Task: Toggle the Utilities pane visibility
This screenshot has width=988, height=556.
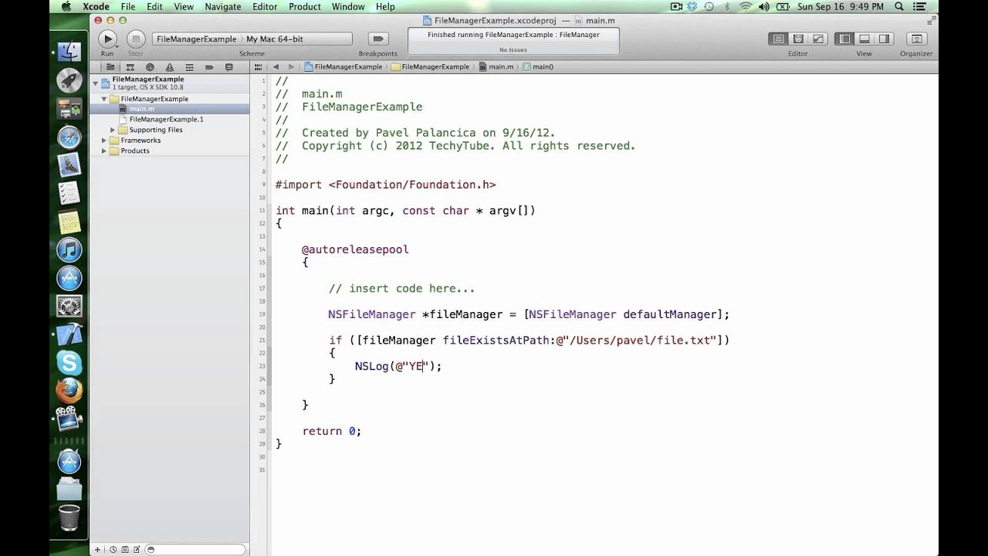Action: [x=884, y=39]
